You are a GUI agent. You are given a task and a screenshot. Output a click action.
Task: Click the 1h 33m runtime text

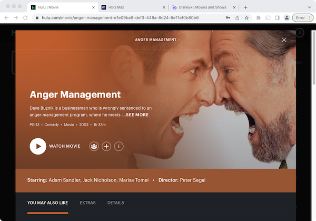100,124
